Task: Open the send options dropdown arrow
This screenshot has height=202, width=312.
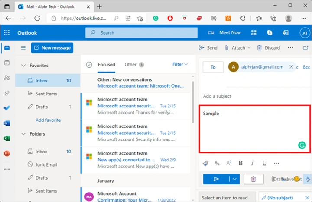Action: [x=234, y=179]
